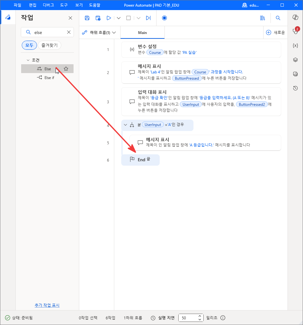The height and width of the screenshot is (325, 303).
Task: Click the 6작업 status text
Action: click(110, 318)
